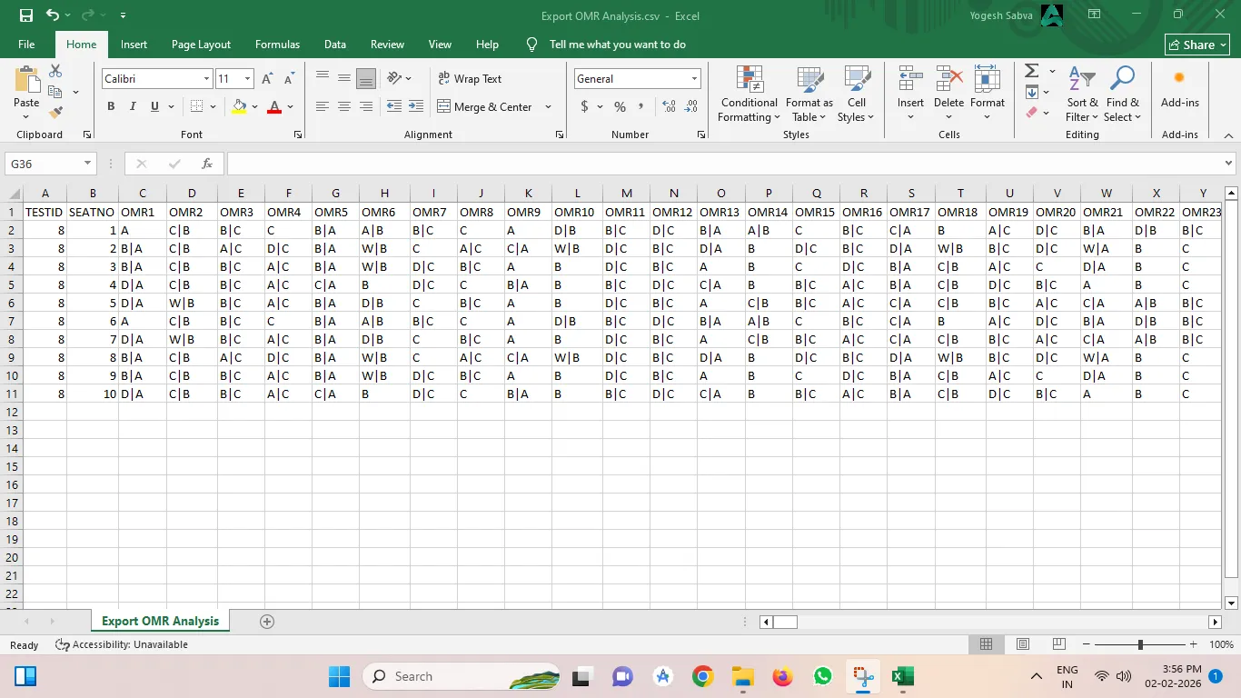Click the Percent Style icon

619,106
